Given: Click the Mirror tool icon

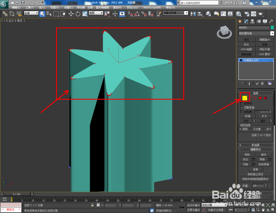Looking at the screenshot, I should point(193,14).
